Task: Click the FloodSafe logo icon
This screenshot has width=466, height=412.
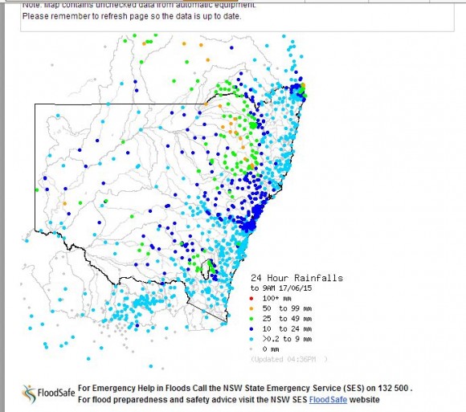Action: (x=29, y=394)
